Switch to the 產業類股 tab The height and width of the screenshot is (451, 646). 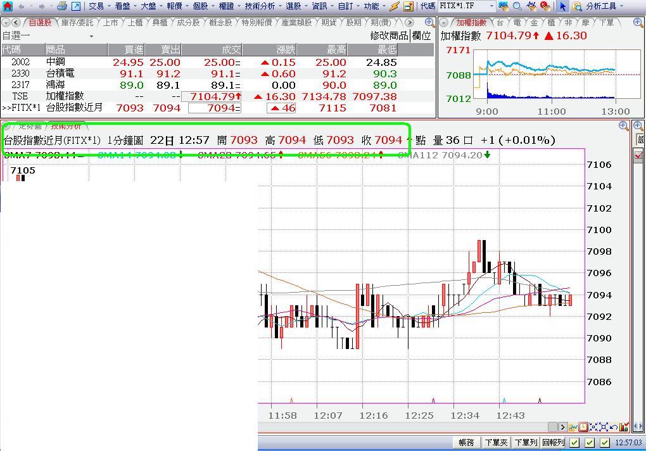click(x=296, y=23)
